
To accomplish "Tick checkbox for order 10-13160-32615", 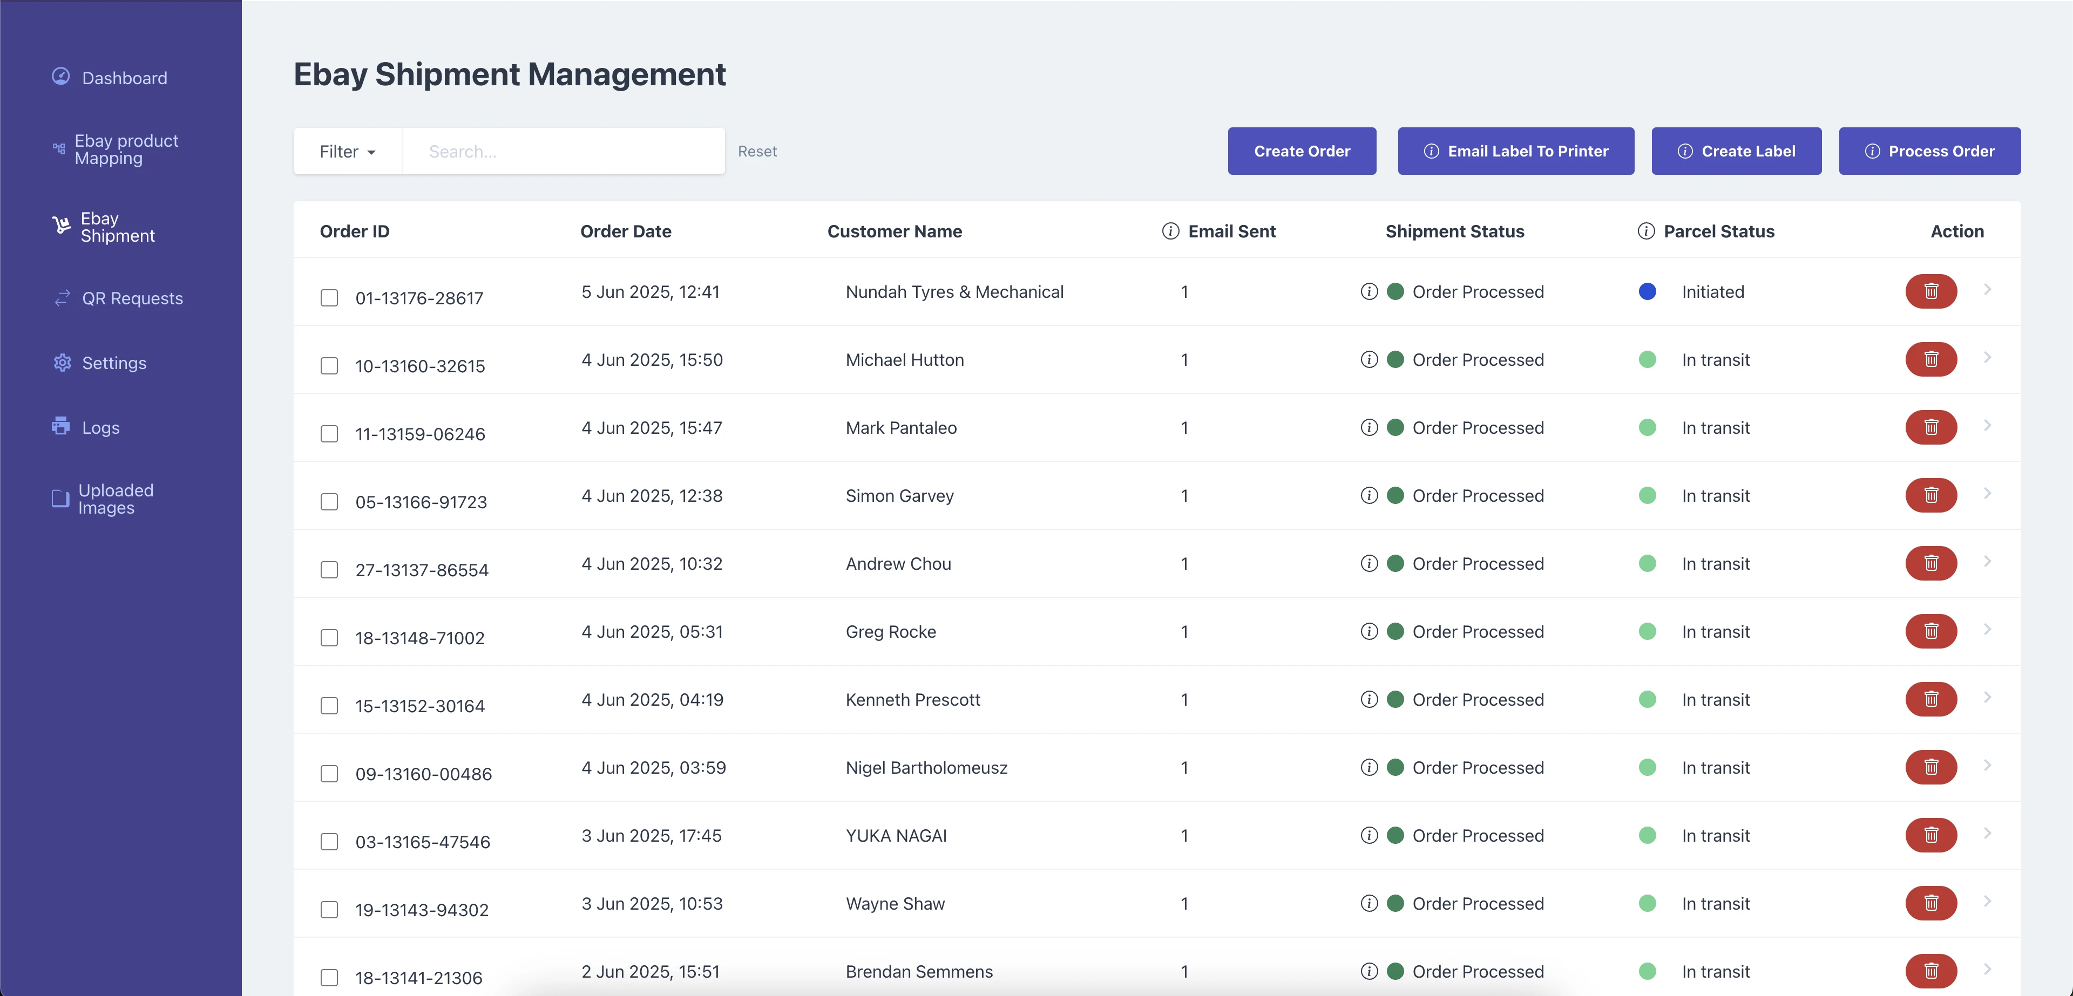I will [329, 365].
